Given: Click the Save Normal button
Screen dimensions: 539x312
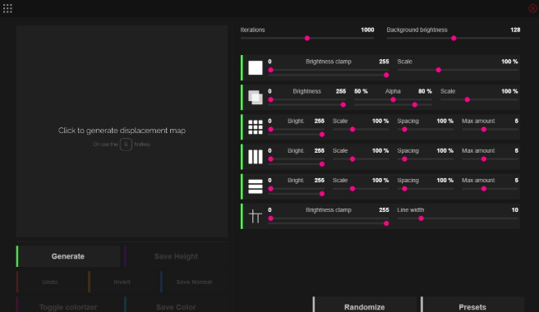Looking at the screenshot, I should (194, 282).
